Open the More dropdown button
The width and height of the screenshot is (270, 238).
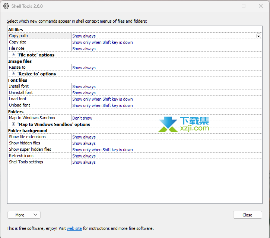24,215
